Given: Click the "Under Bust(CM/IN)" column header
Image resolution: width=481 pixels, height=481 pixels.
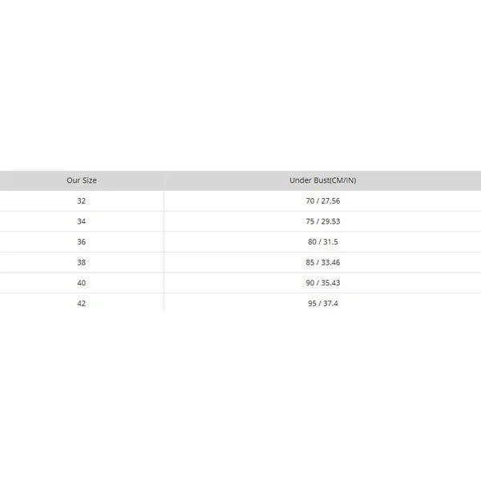Looking at the screenshot, I should click(322, 180).
